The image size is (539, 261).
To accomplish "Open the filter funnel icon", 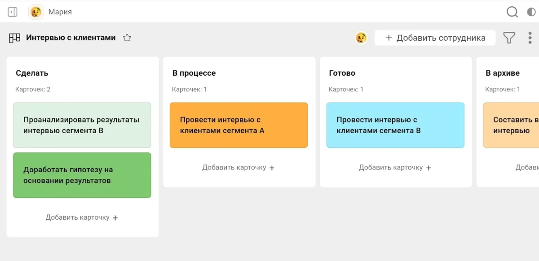I will (509, 38).
